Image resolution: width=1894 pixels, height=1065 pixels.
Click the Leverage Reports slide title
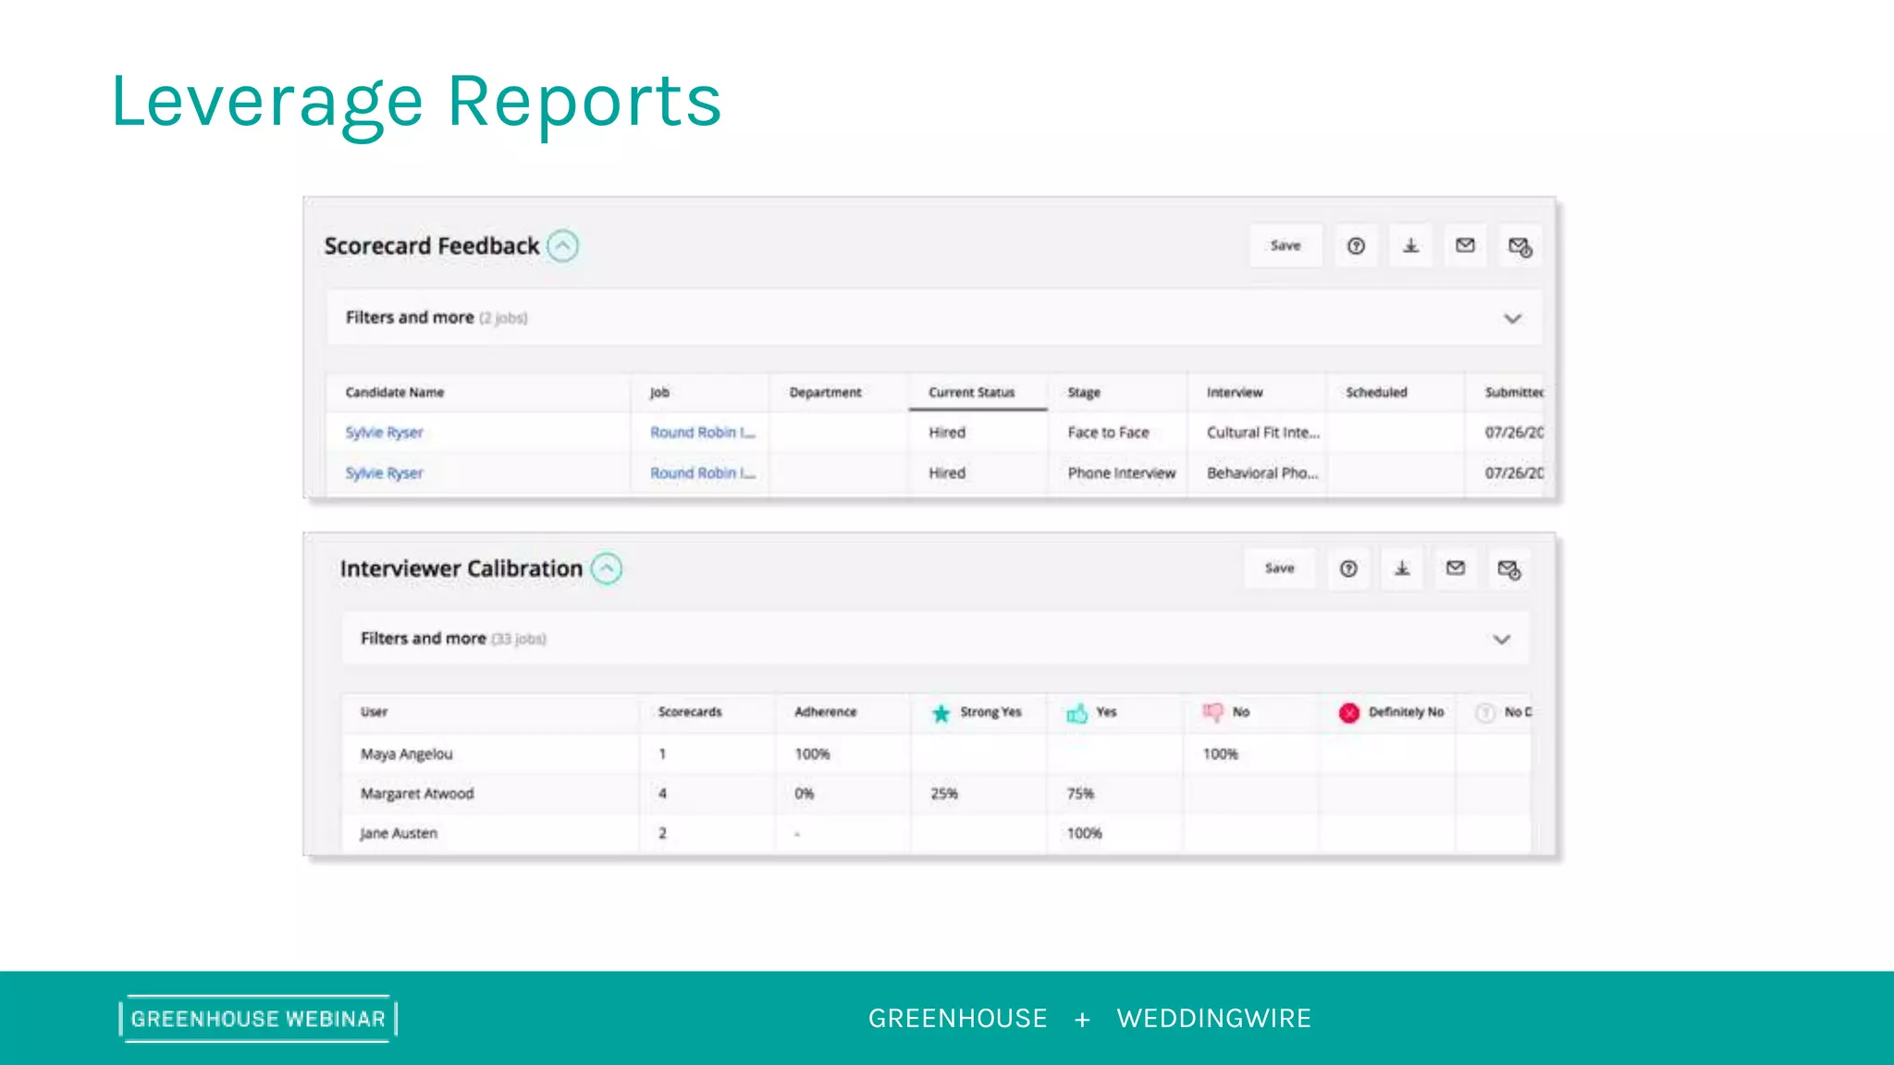pyautogui.click(x=416, y=104)
